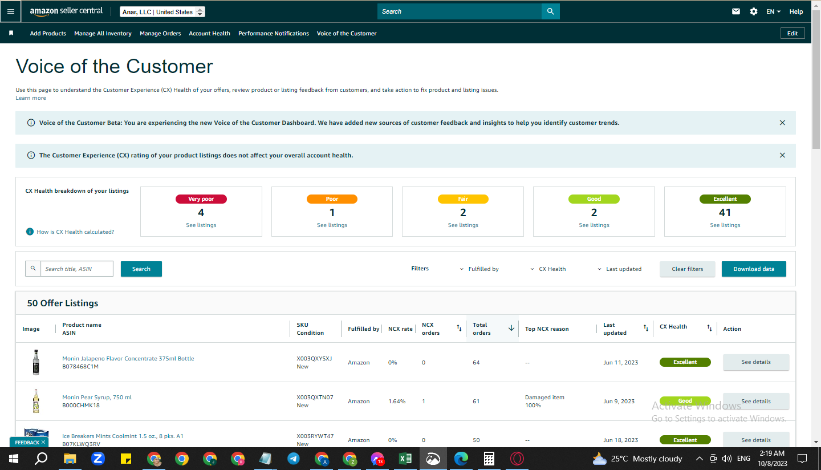Open the Windows notification center icon

pyautogui.click(x=802, y=459)
